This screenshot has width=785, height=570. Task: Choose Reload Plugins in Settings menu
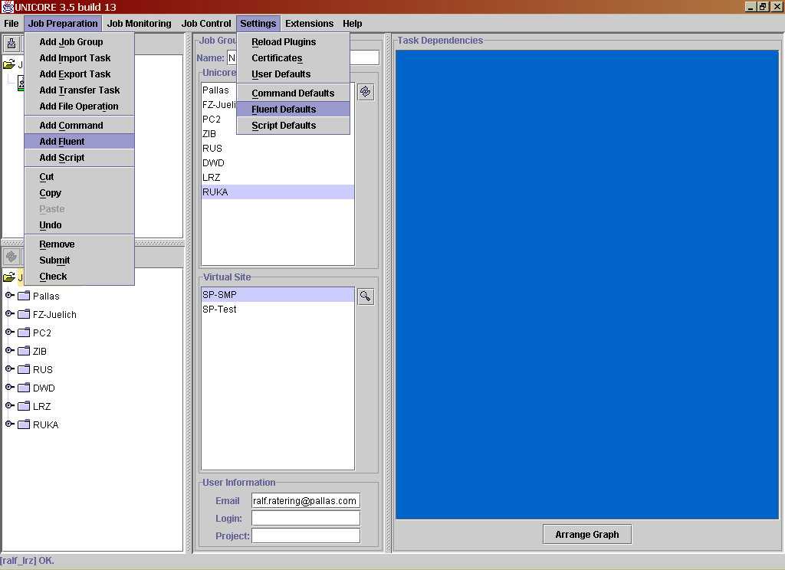[294, 42]
